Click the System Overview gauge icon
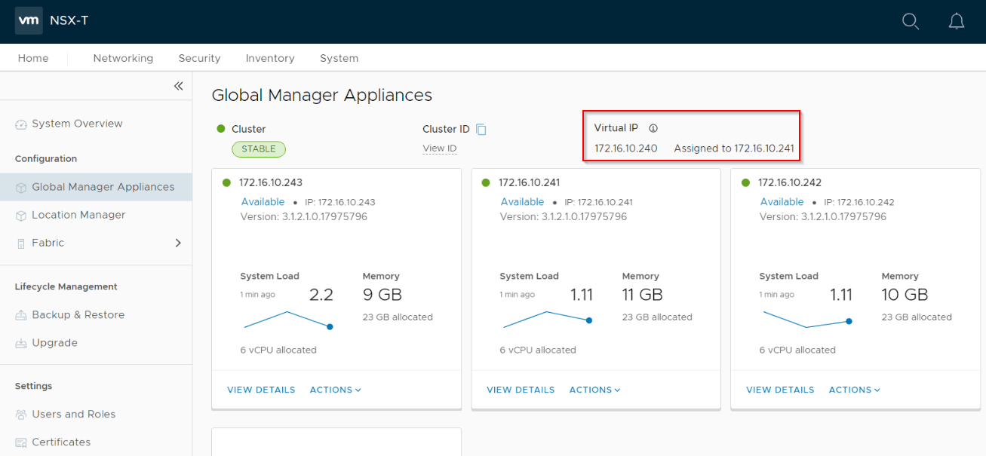Screen dimensions: 986x456 click(21, 124)
